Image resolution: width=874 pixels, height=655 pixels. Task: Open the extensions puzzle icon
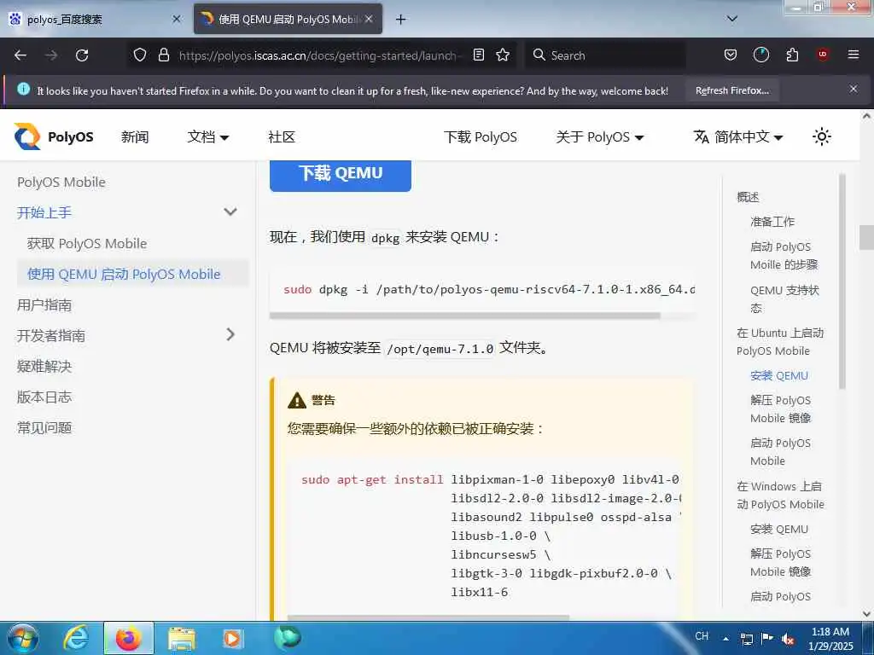pos(792,55)
